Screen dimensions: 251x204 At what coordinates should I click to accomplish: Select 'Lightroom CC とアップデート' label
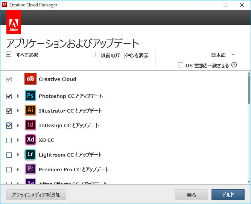[70, 155]
